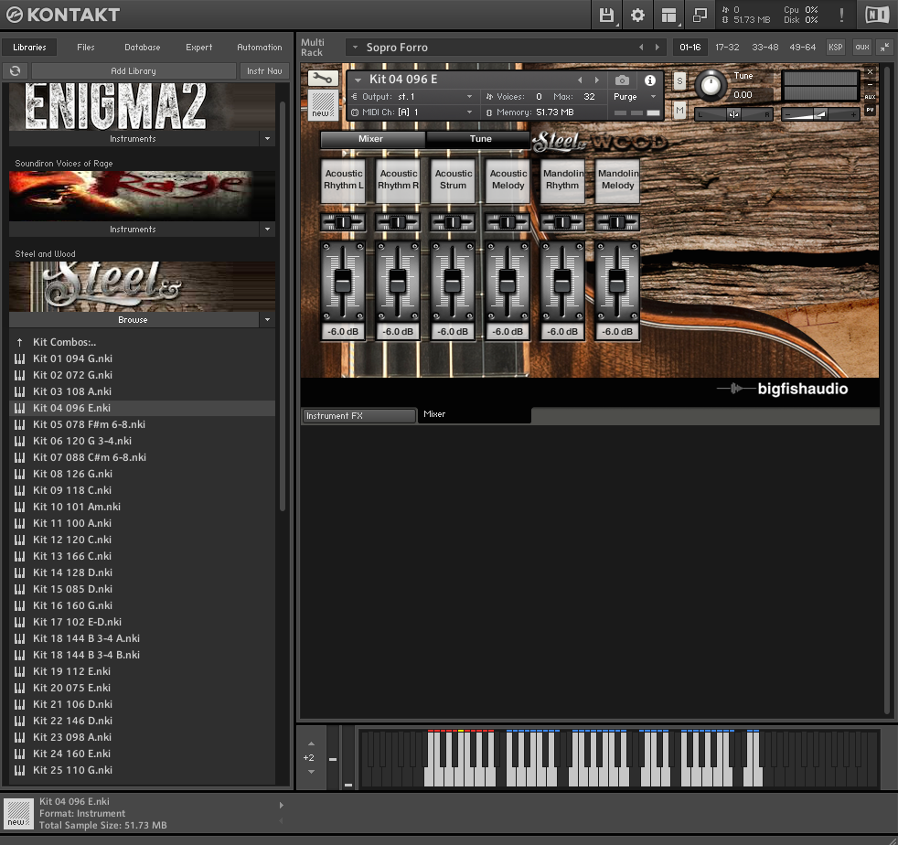Toggle instrument AUX button
Screen dimensions: 898x845
tap(870, 97)
